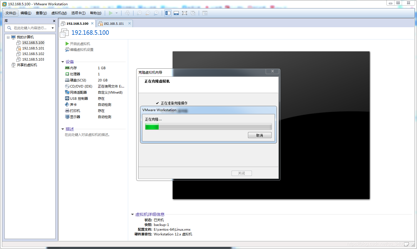Open the 编辑(E) menu
Screen dimensions: 417x249
pos(26,13)
